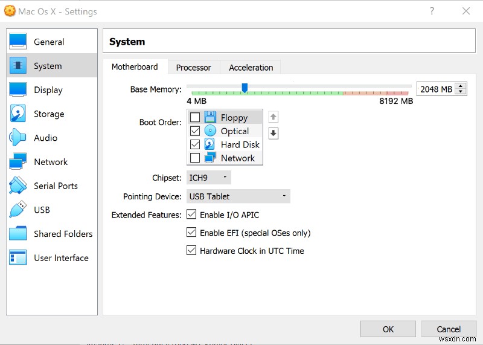Viewport: 483px width, 345px height.
Task: Disable the Enable I/O APIC option
Action: coord(191,214)
